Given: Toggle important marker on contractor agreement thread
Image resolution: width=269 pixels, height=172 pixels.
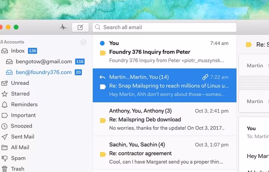Looking at the screenshot, I should [x=103, y=155].
